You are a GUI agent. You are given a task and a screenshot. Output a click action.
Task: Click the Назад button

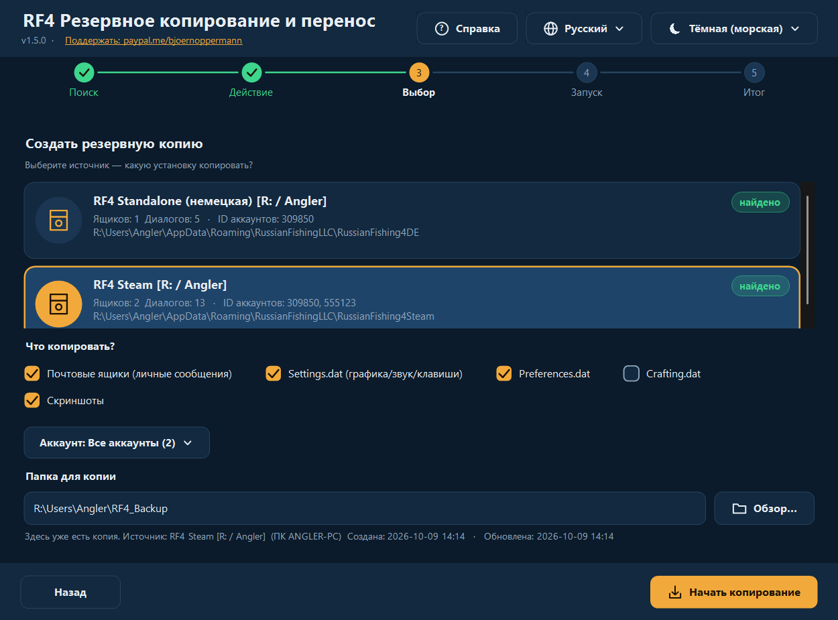click(70, 593)
